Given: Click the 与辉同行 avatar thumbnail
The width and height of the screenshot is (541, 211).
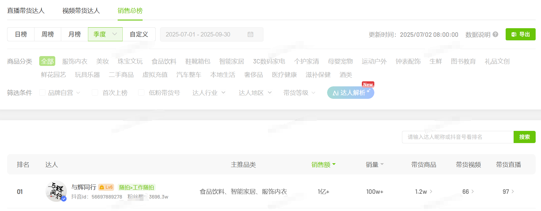Looking at the screenshot, I should [x=56, y=191].
